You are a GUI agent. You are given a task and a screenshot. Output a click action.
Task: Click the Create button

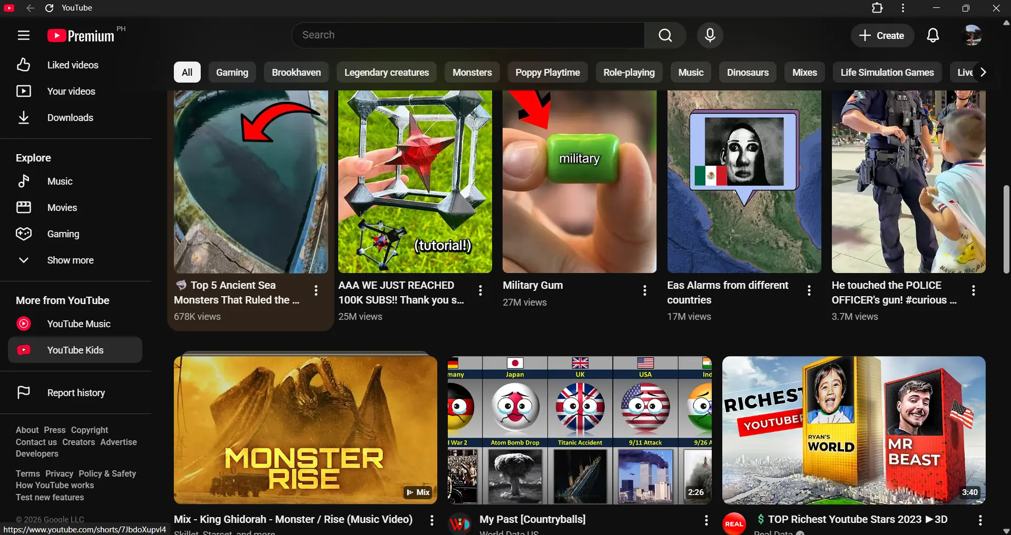(x=882, y=35)
